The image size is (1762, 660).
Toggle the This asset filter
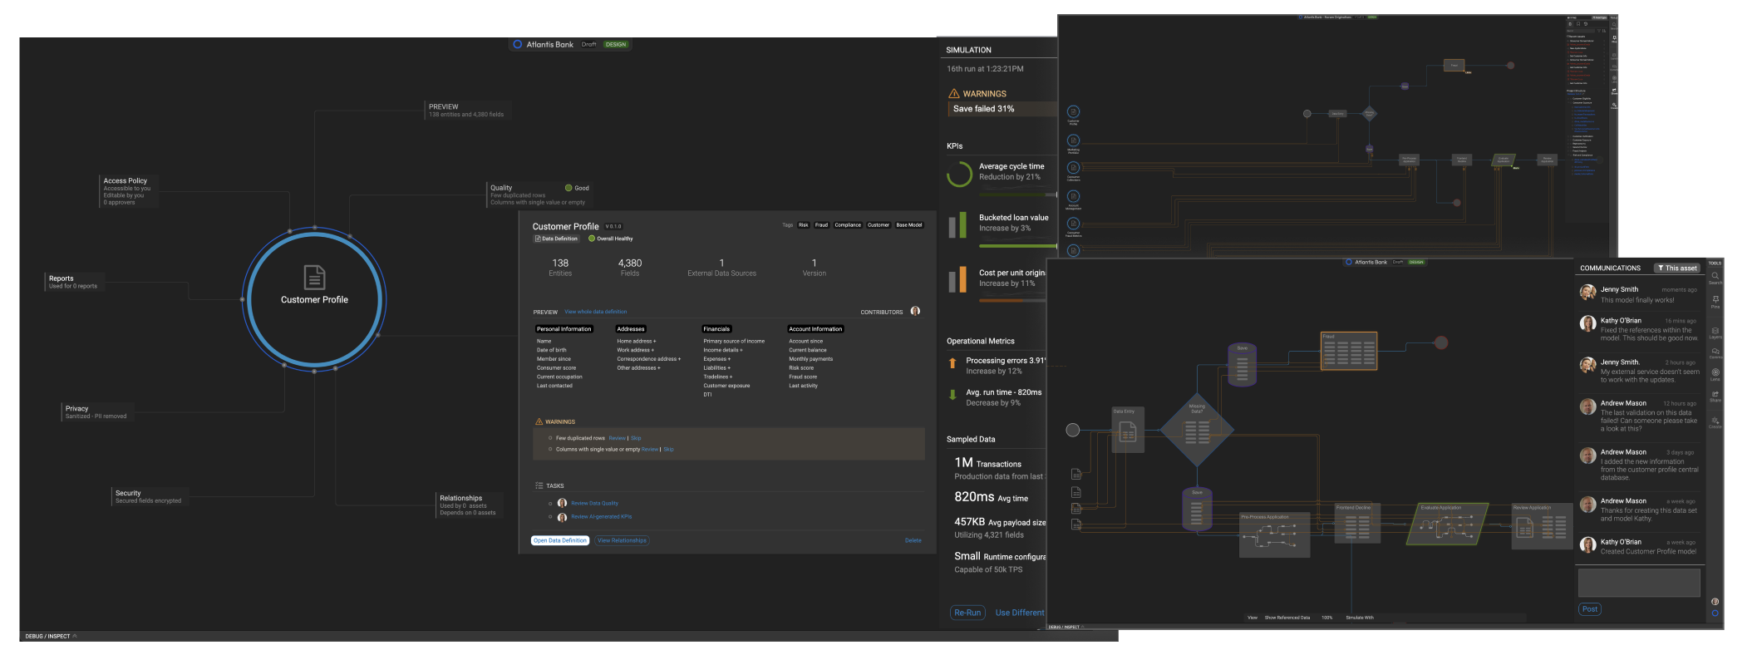coord(1677,268)
